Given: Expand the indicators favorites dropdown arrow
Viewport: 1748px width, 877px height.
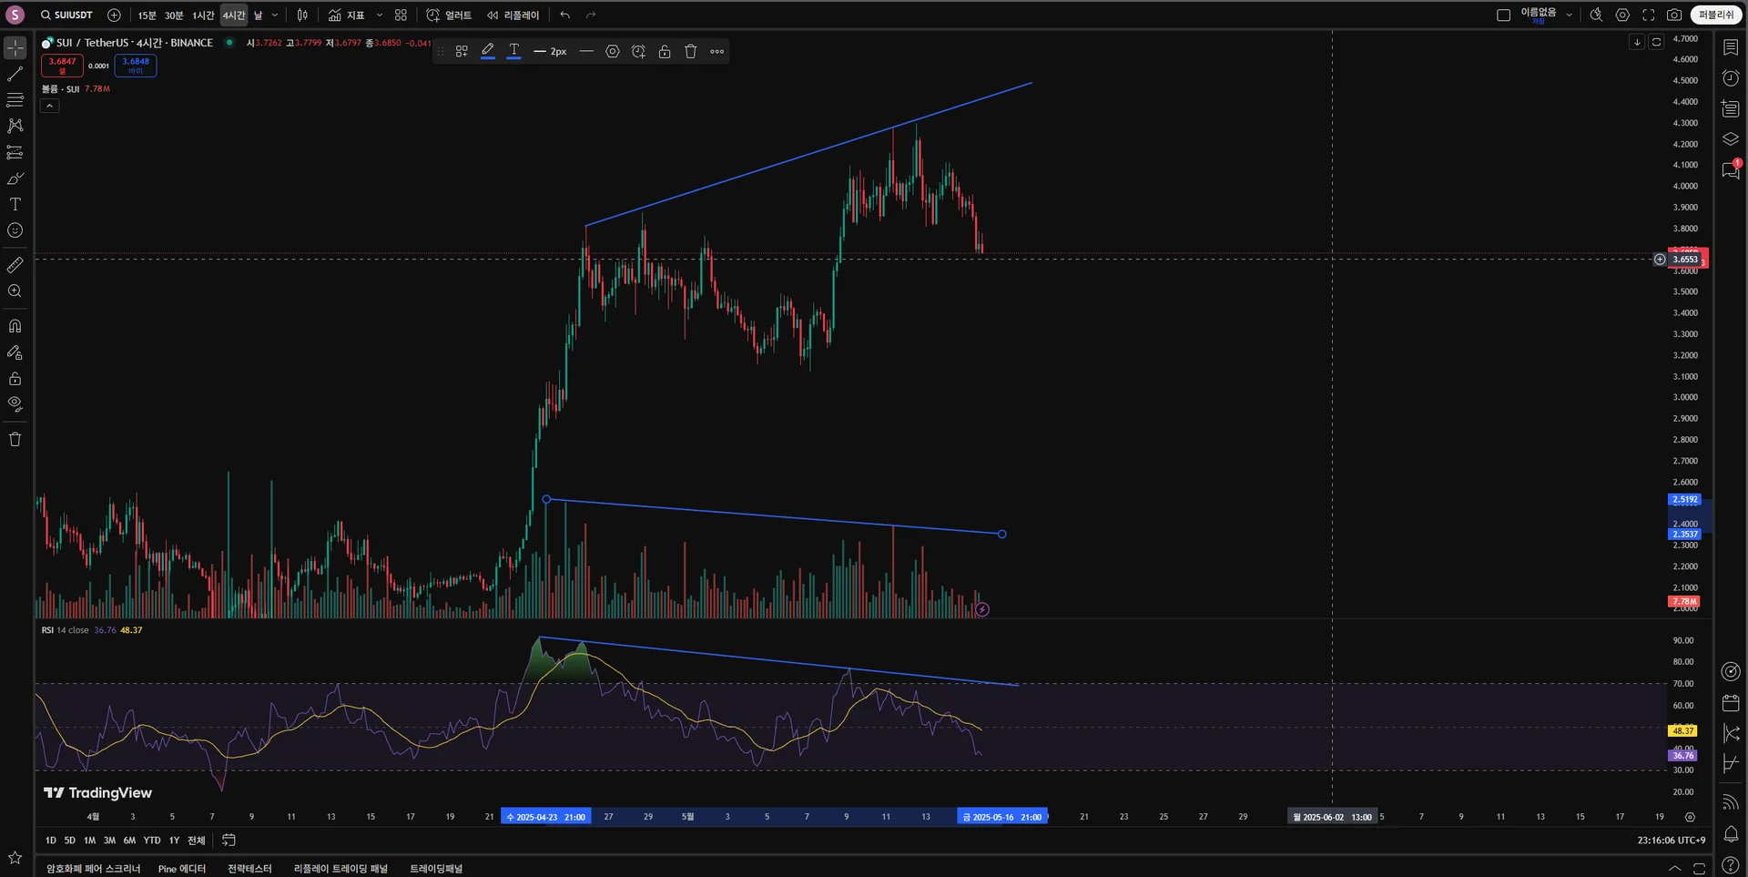Looking at the screenshot, I should (x=380, y=15).
